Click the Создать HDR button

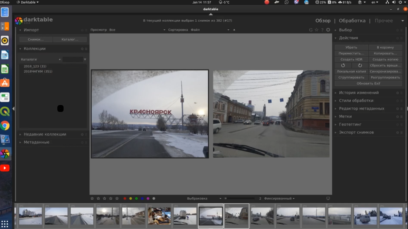(351, 59)
